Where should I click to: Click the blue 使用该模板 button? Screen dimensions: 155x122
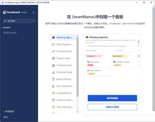click(x=112, y=98)
